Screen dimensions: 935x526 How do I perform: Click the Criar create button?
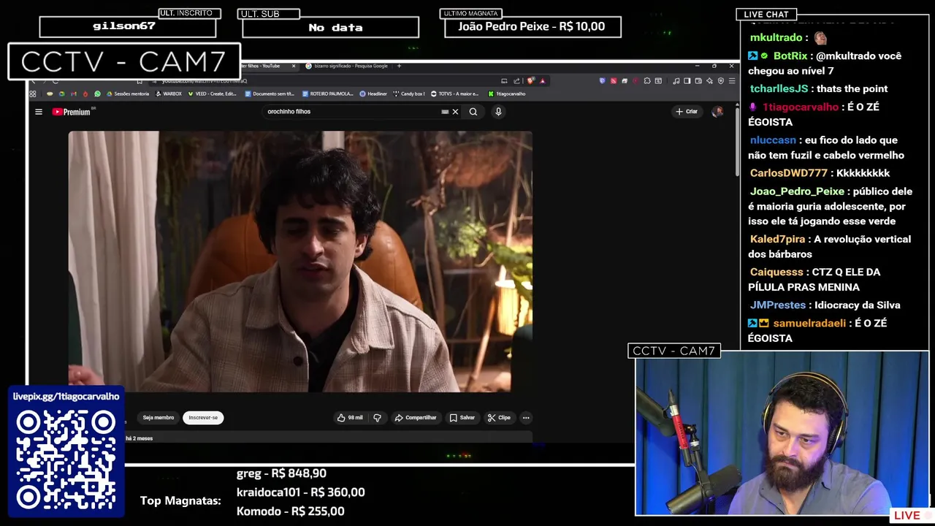(687, 111)
